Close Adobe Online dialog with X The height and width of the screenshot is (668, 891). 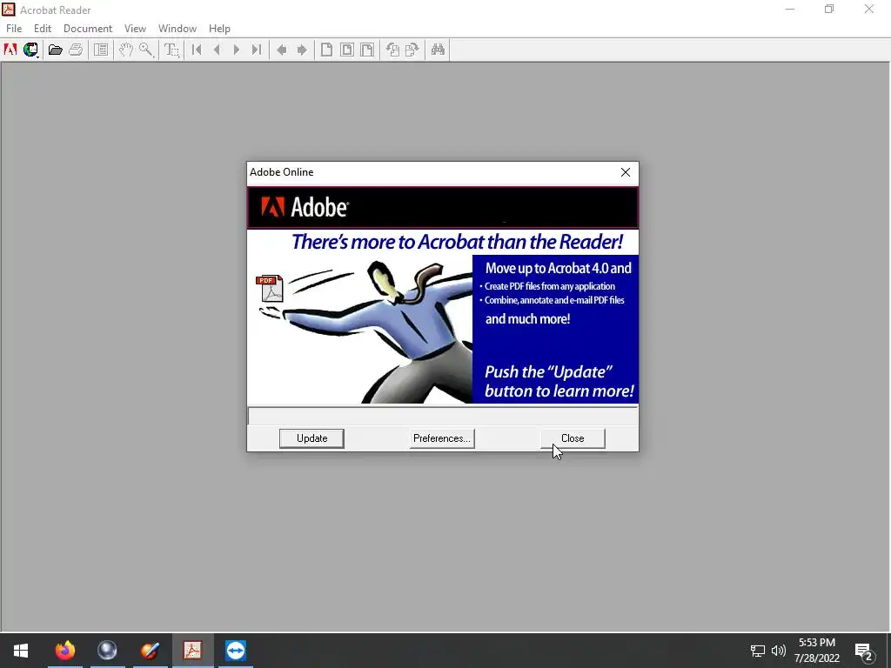(625, 172)
